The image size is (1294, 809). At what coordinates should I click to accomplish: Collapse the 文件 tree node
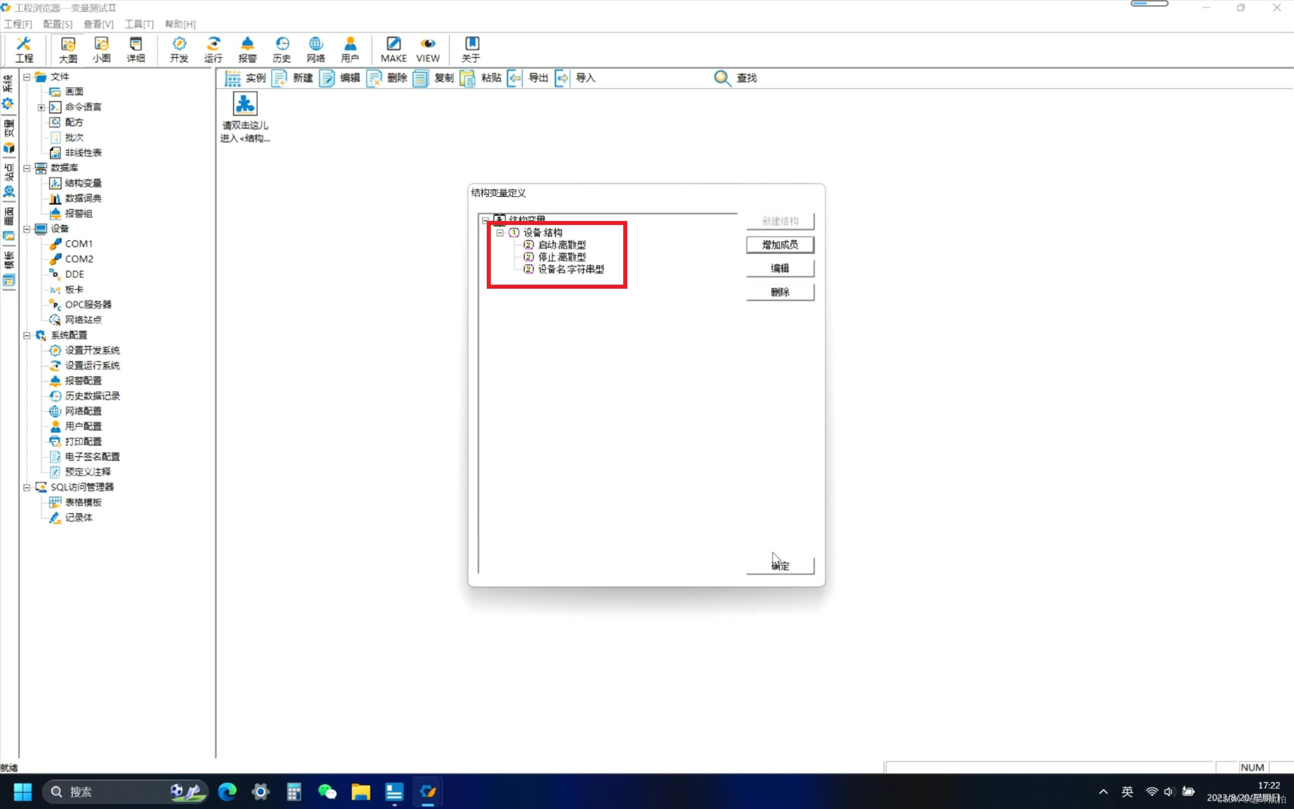tap(27, 77)
